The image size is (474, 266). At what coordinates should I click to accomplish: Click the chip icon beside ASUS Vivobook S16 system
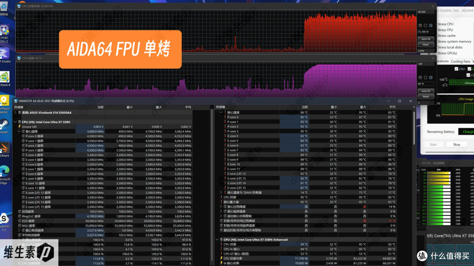20,112
